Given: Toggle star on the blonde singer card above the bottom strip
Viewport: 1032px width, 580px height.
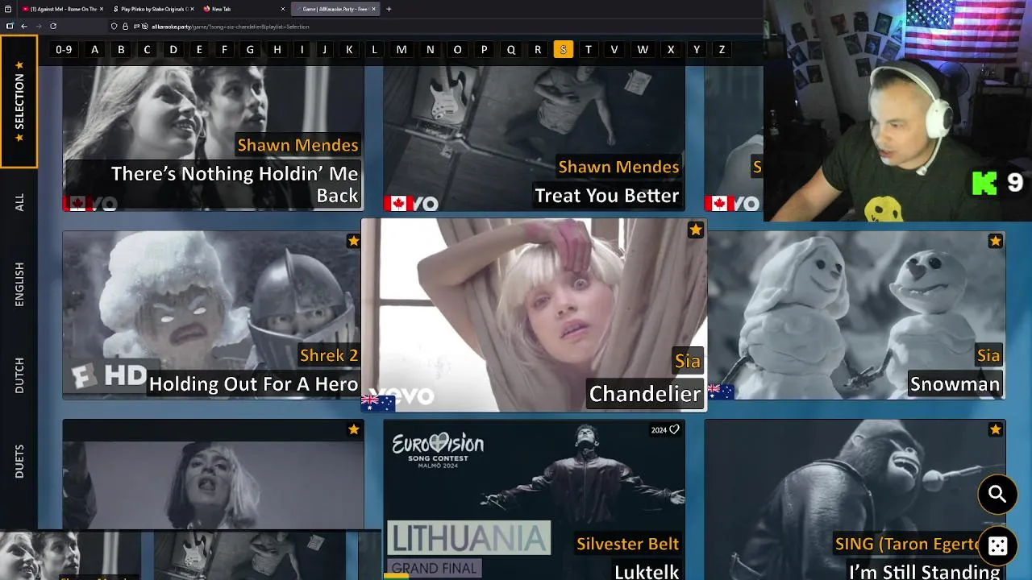Looking at the screenshot, I should click(353, 429).
